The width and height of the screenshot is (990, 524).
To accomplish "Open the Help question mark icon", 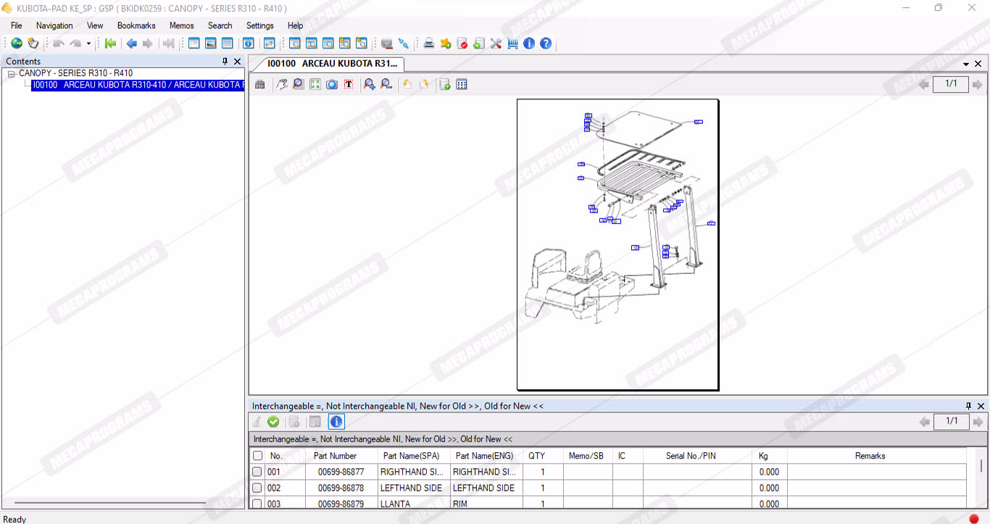I will [546, 43].
